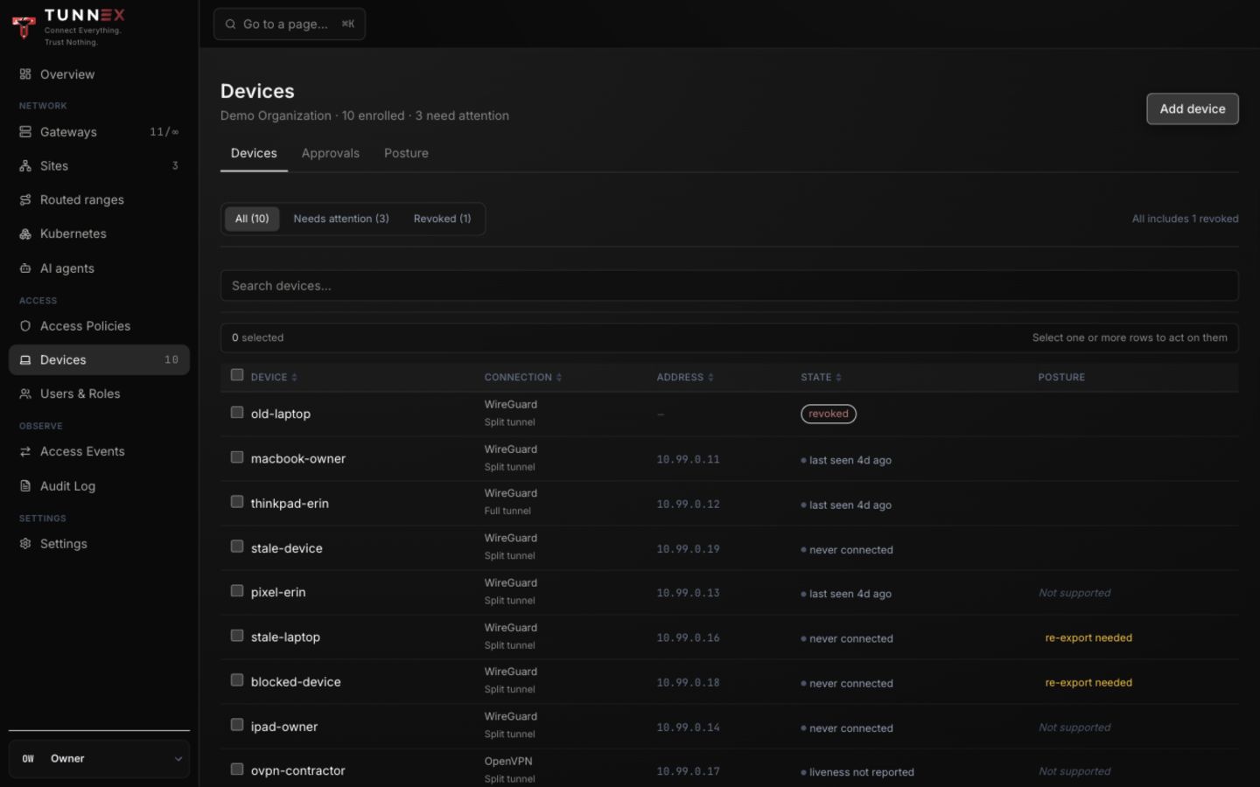Image resolution: width=1260 pixels, height=787 pixels.
Task: Open Gateways in the sidebar
Action: pyautogui.click(x=99, y=132)
